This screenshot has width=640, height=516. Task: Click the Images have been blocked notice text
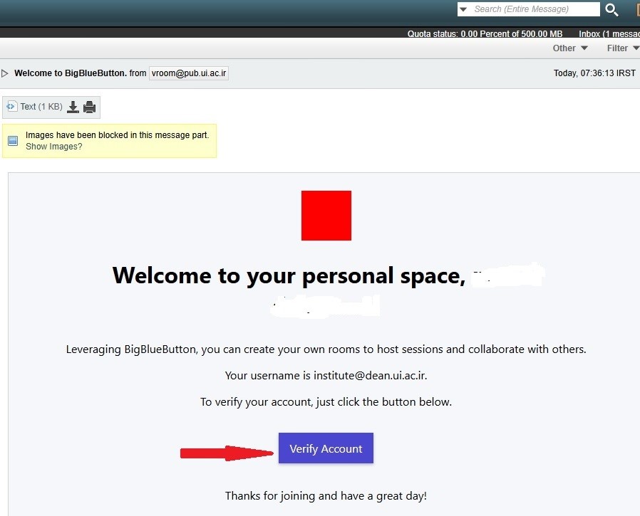click(x=117, y=135)
